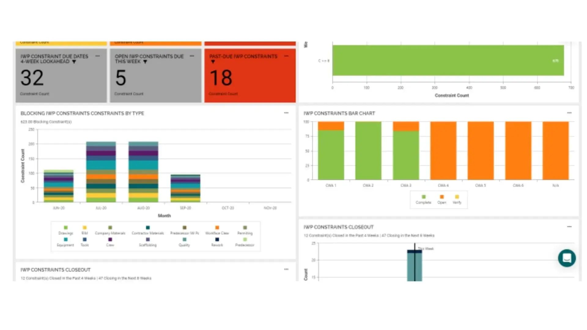Image resolution: width=587 pixels, height=330 pixels.
Task: Toggle the RIM legend series
Action: click(x=85, y=230)
